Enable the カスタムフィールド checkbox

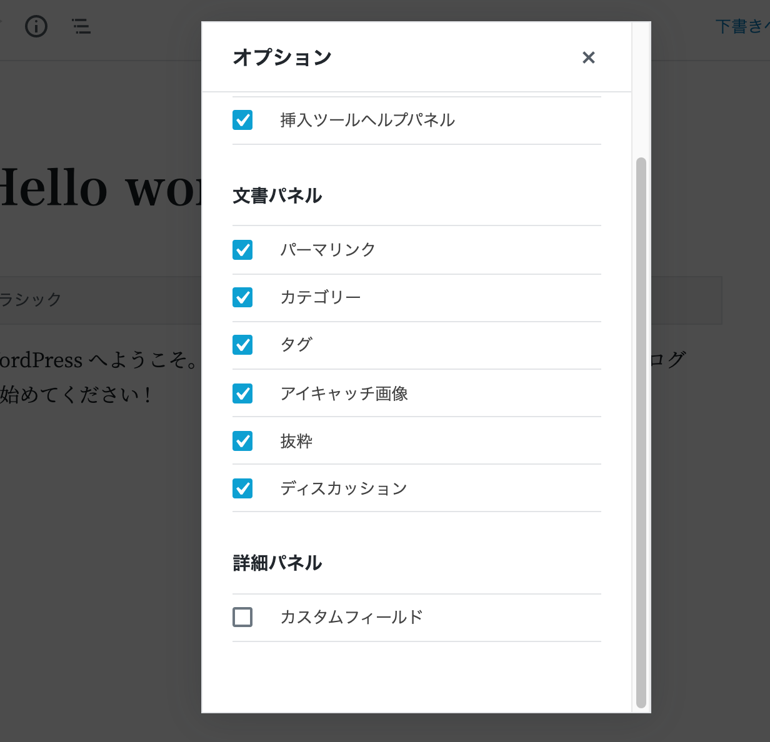242,617
